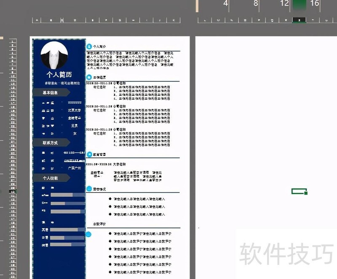Click the number 8 on the top ruler
337x279 pixels.
(256, 3)
